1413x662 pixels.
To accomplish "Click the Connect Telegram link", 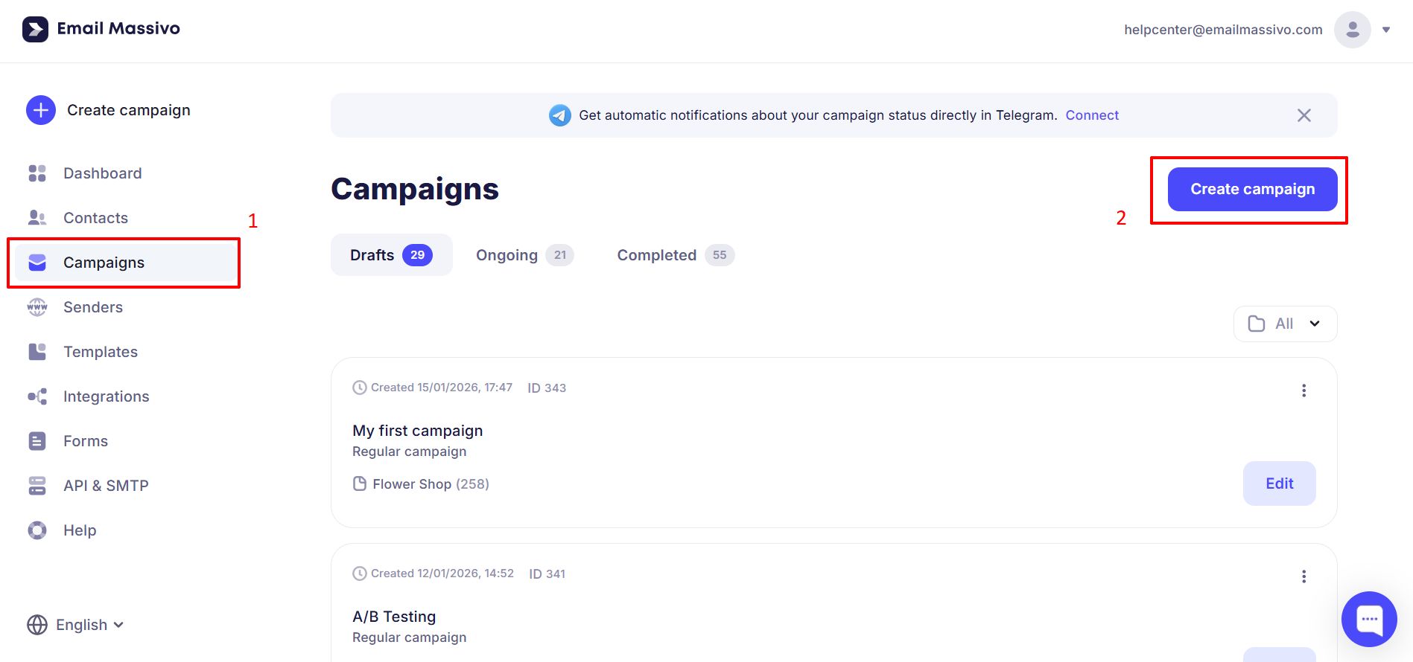I will tap(1092, 115).
